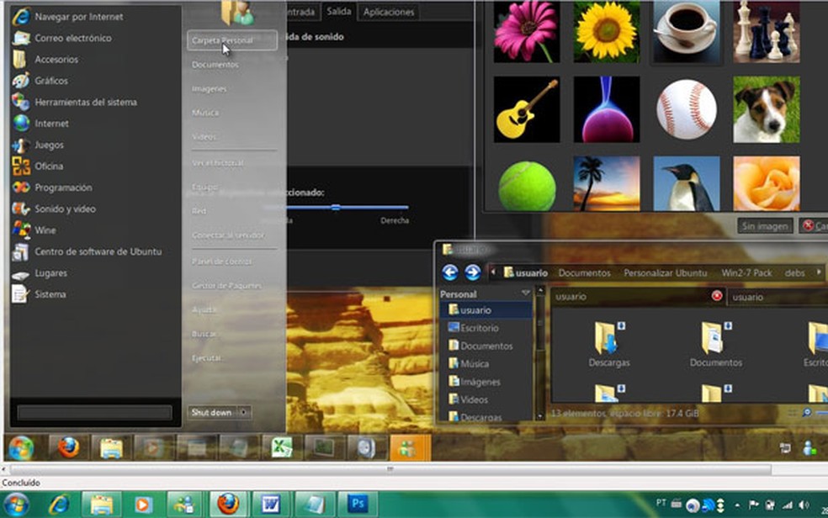Switch to the Aplicaciones tab in sound preferences
Viewport: 828px width, 518px height.
(389, 12)
